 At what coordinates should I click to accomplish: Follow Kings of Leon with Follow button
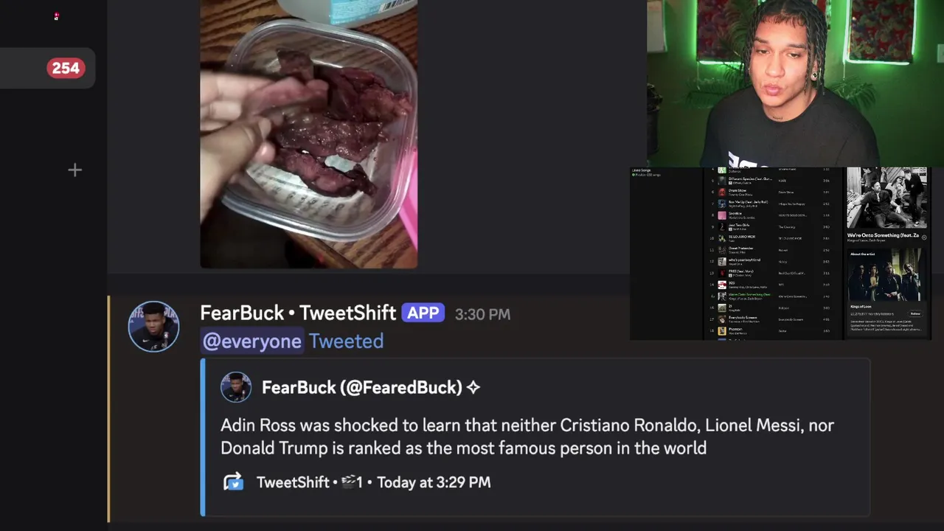tap(915, 313)
